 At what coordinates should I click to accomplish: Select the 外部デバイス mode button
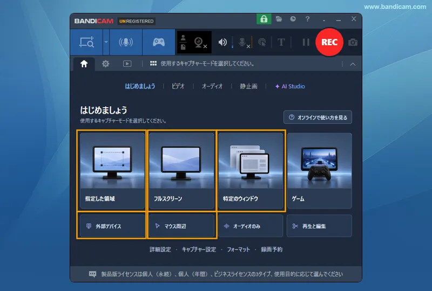pos(112,226)
